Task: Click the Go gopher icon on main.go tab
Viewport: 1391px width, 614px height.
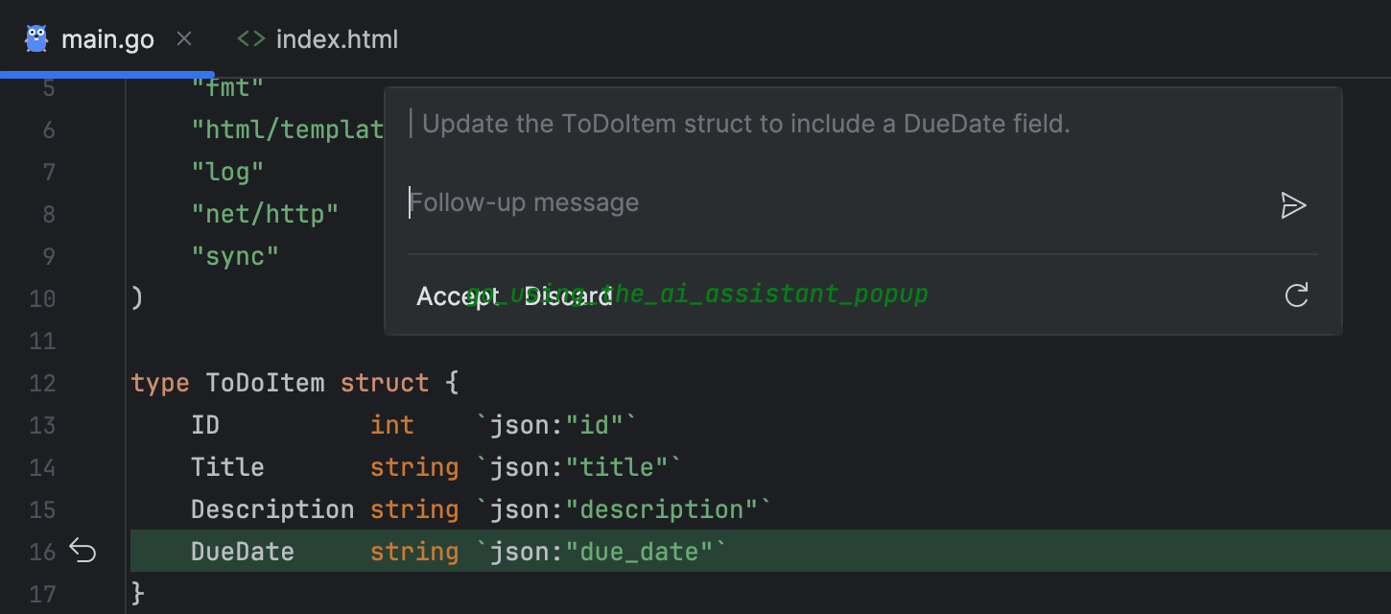Action: point(35,38)
